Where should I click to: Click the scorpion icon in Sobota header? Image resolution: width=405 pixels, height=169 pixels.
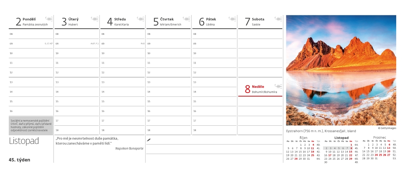tap(278, 19)
